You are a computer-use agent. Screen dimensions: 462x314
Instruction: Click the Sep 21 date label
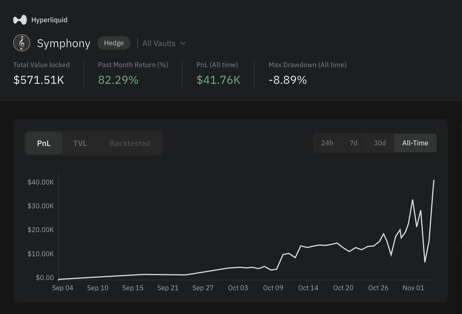pyautogui.click(x=168, y=288)
